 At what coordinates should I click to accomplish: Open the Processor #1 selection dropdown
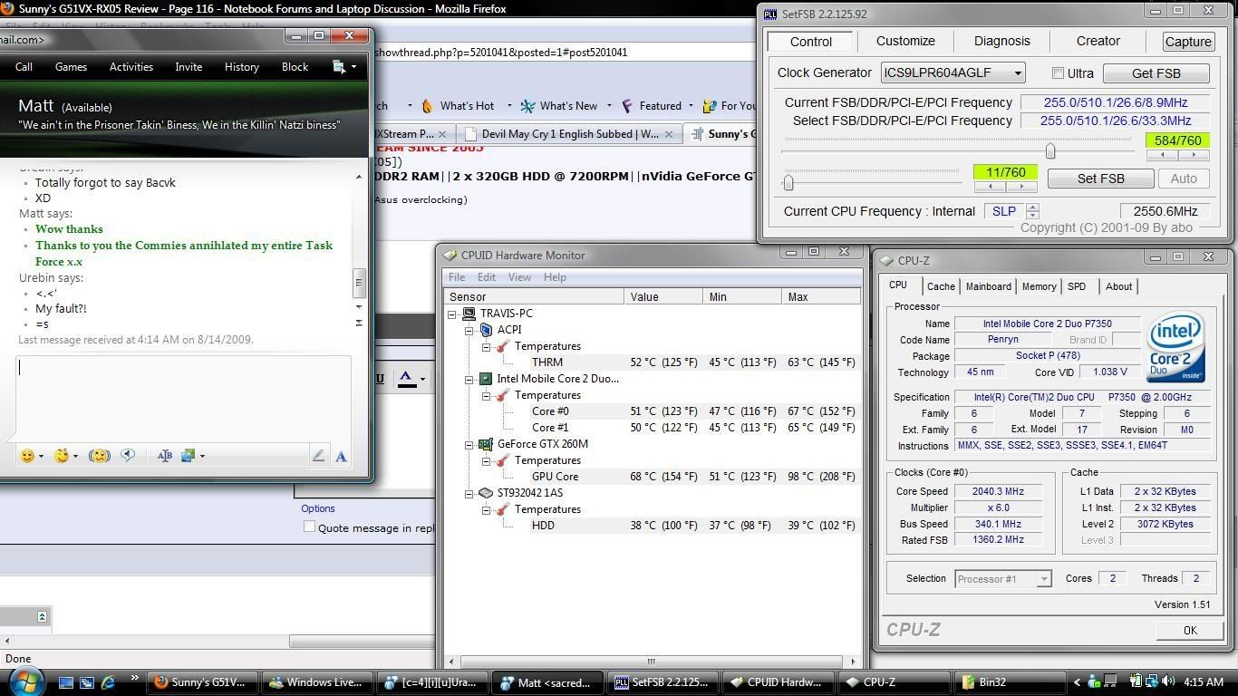(1043, 578)
